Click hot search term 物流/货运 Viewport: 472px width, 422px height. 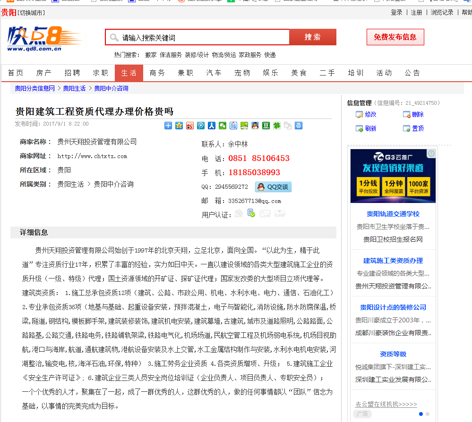click(223, 55)
